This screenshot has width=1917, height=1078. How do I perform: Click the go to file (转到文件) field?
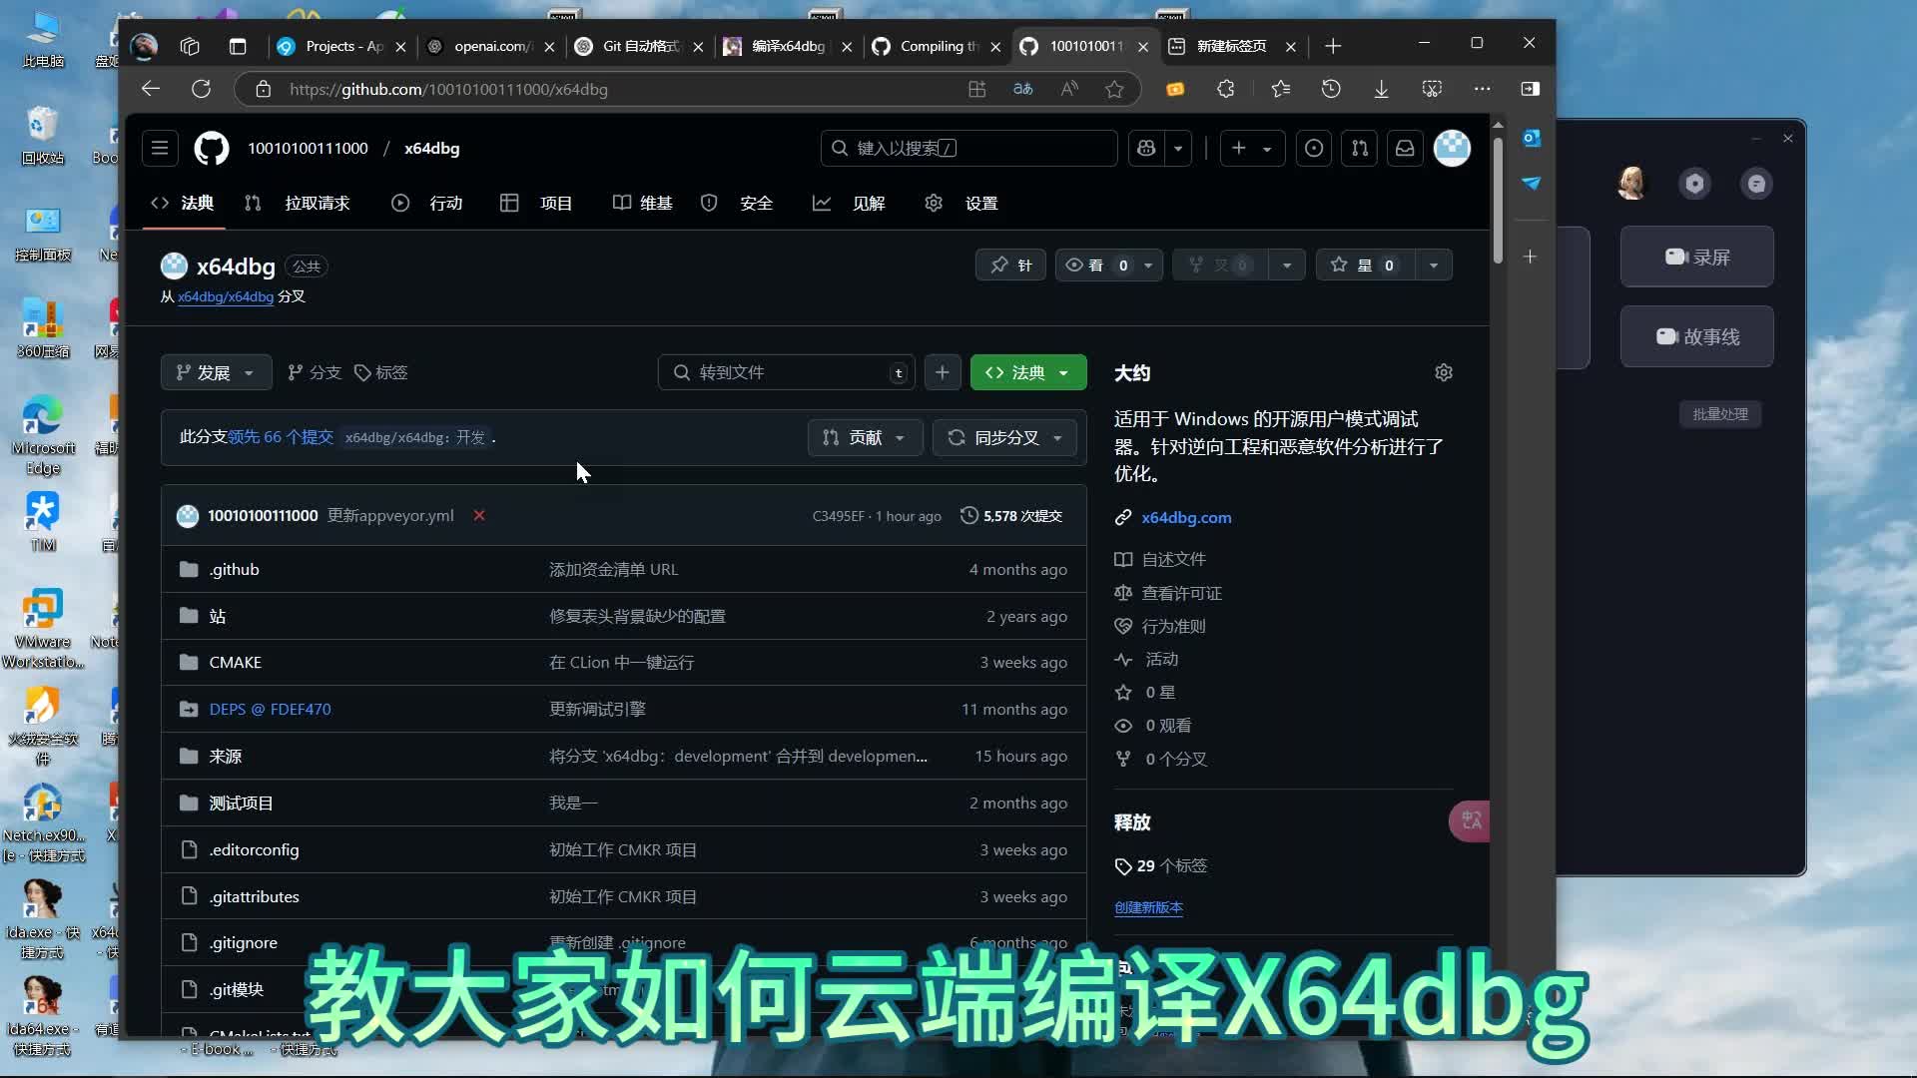[x=787, y=372]
